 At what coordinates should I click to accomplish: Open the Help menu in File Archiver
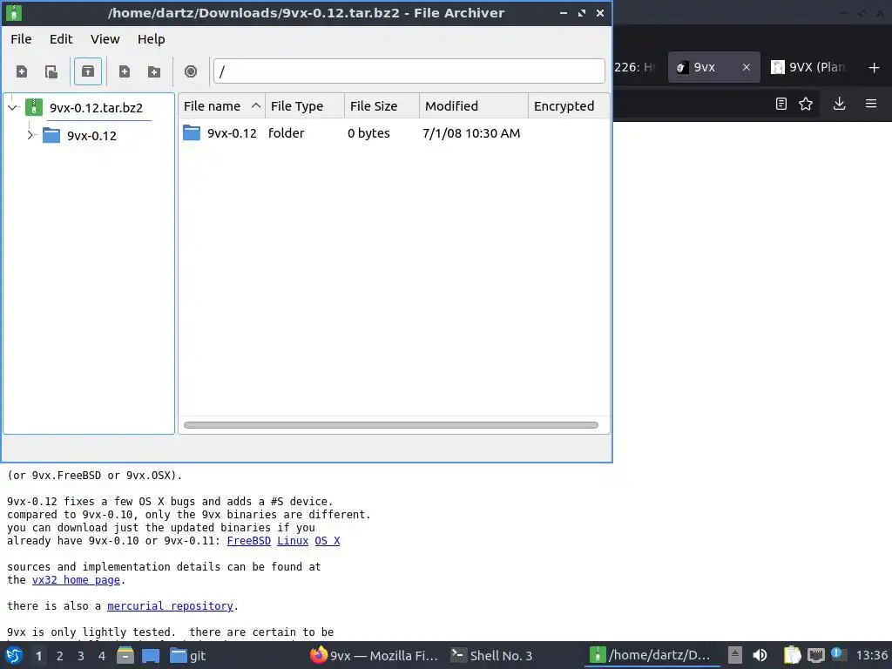click(152, 39)
